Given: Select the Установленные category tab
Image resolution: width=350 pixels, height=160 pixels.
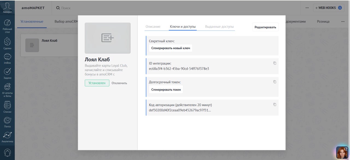Looking at the screenshot, I should [x=32, y=21].
